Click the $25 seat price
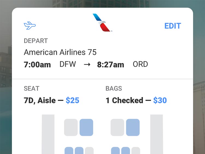The height and width of the screenshot is (154, 205). click(72, 100)
